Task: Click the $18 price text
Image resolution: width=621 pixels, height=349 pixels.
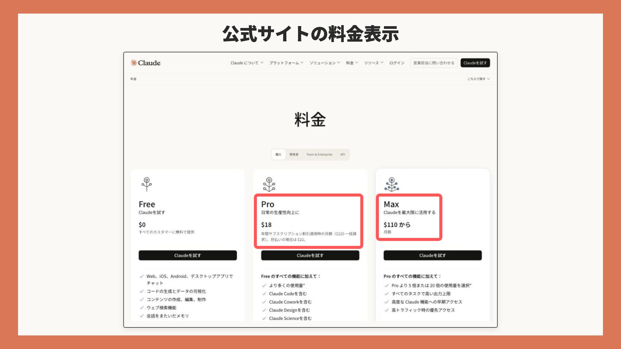Action: 266,225
